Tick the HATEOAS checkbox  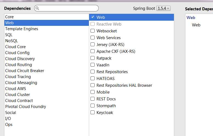(x=92, y=78)
